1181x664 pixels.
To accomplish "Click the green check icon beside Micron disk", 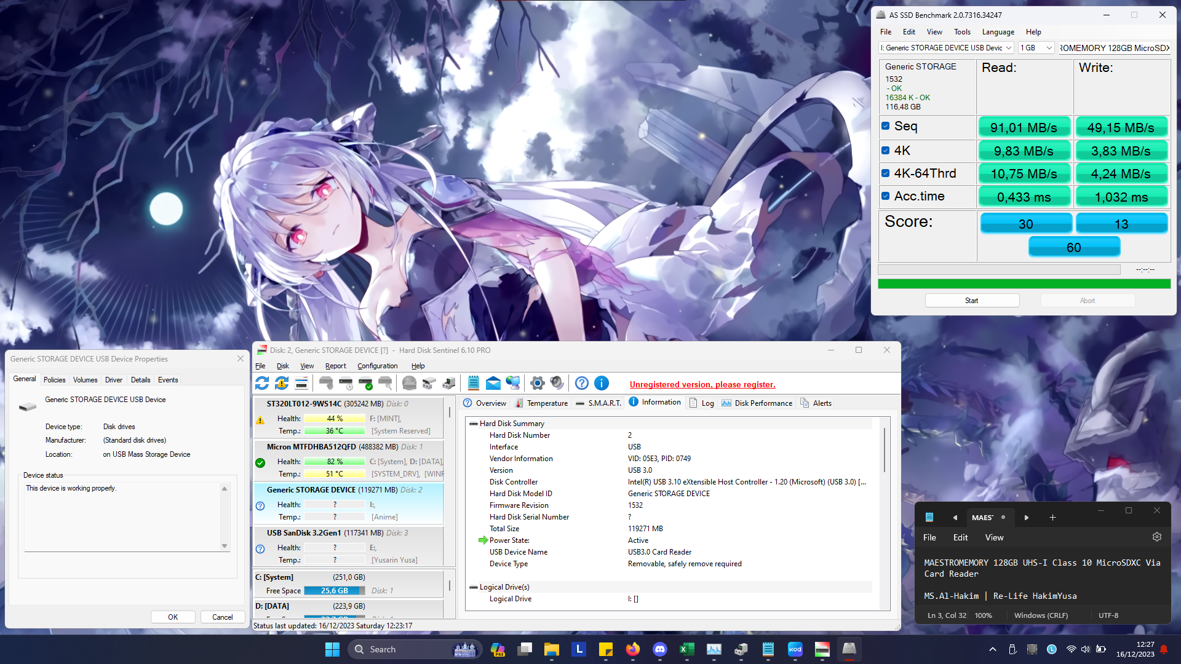I will tap(260, 463).
